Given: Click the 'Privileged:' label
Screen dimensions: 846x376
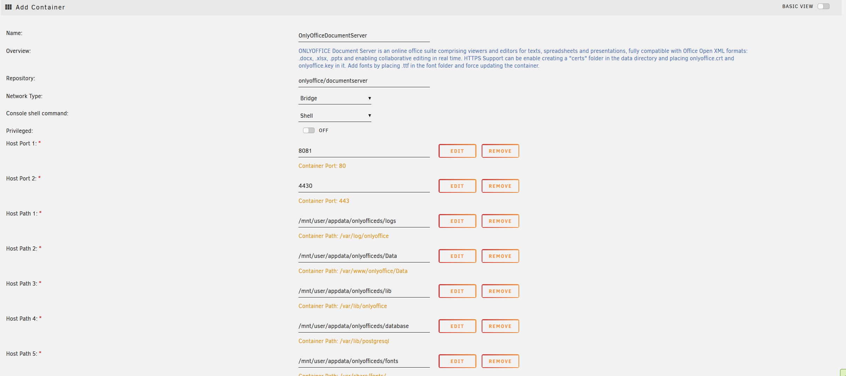Looking at the screenshot, I should 19,131.
